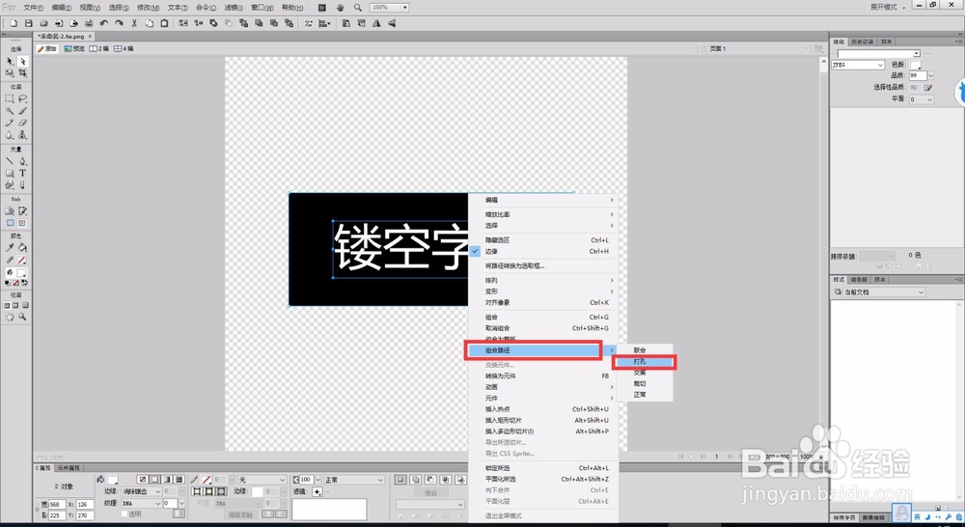Open the 文件 menu
This screenshot has height=527, width=965.
(33, 8)
